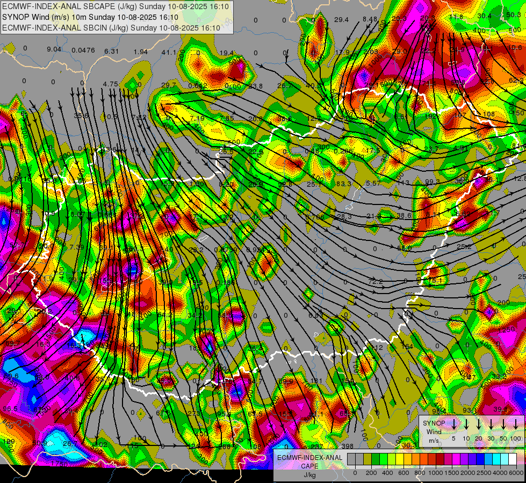This screenshot has width=526, height=483.
Task: Click the '7.85' value on the map
Action: click(x=226, y=118)
